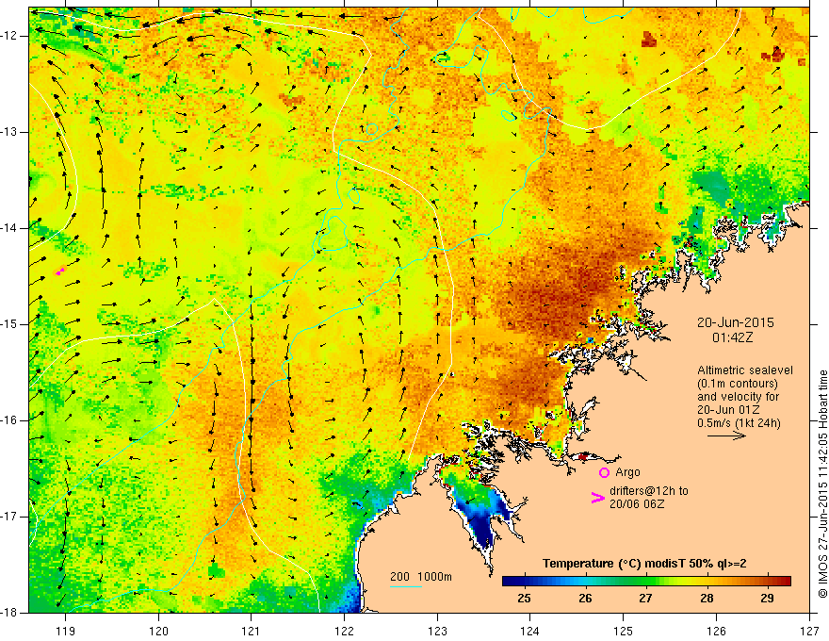Click the magenta drifter marker near 119°E
The width and height of the screenshot is (829, 641).
pos(60,271)
